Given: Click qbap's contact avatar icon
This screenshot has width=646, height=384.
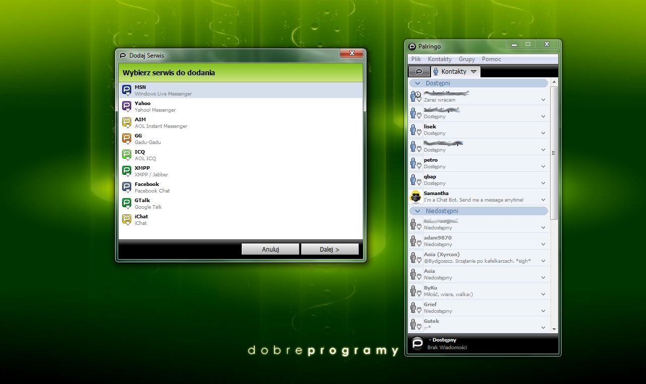Looking at the screenshot, I should (x=415, y=180).
